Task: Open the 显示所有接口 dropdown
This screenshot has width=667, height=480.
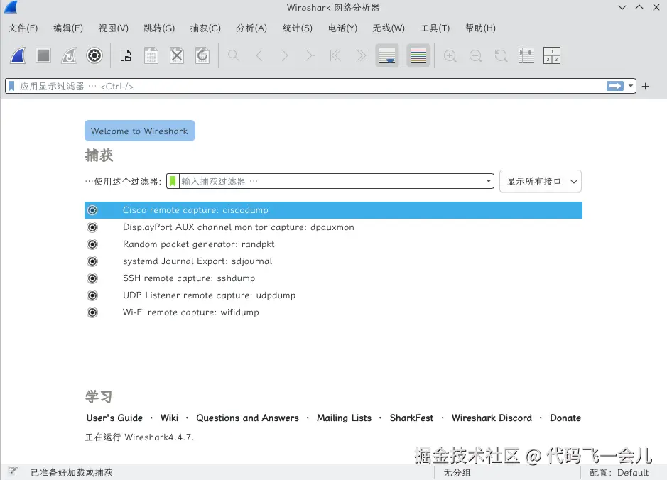Action: 541,181
